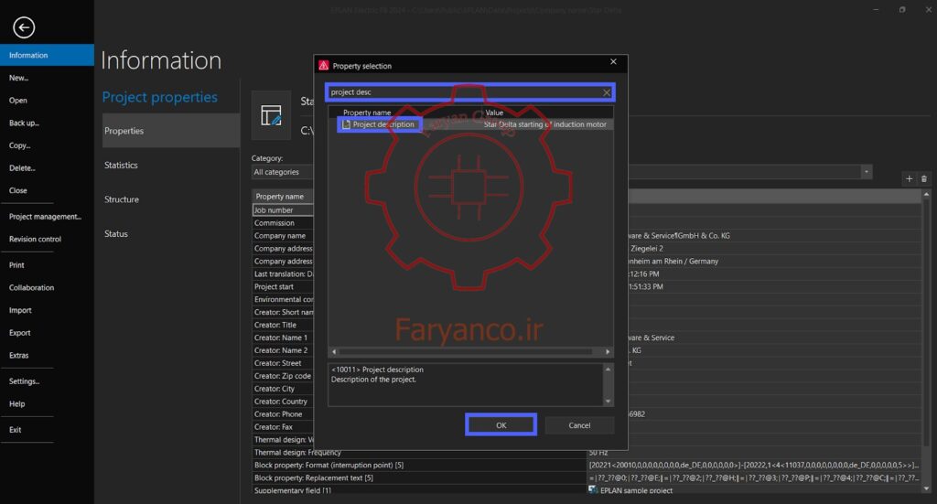Open Collaboration in the sidebar
937x504 pixels.
32,288
